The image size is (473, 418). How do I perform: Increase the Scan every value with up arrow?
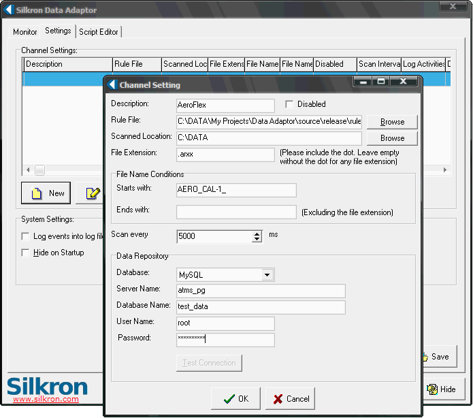(x=257, y=234)
